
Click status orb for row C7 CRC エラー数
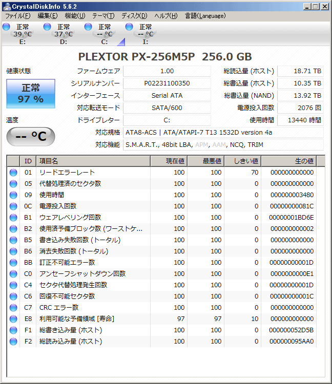click(13, 308)
